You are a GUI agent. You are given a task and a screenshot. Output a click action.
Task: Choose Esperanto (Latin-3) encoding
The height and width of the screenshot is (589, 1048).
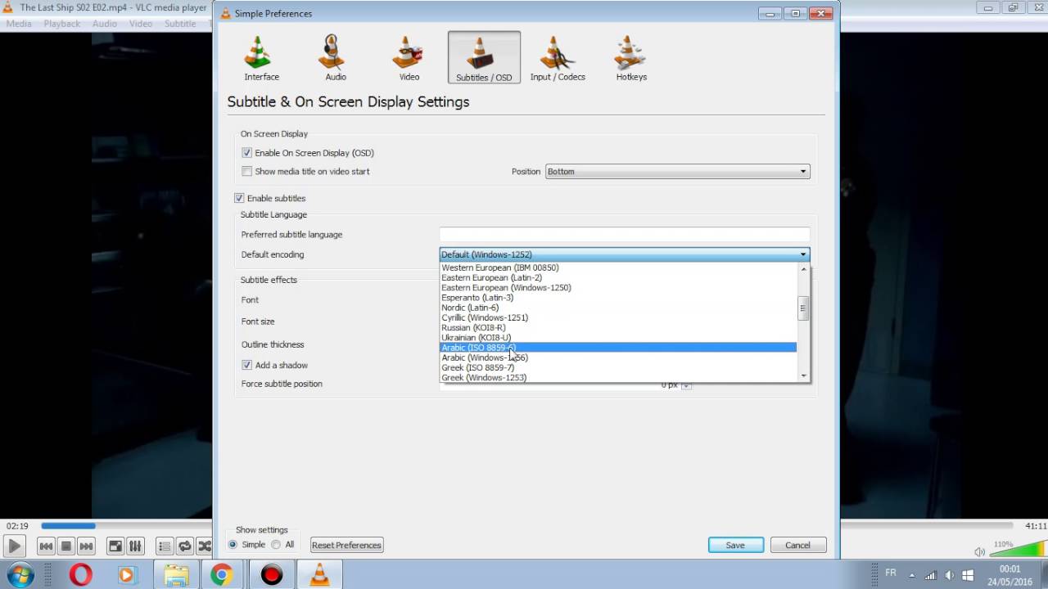tap(618, 298)
